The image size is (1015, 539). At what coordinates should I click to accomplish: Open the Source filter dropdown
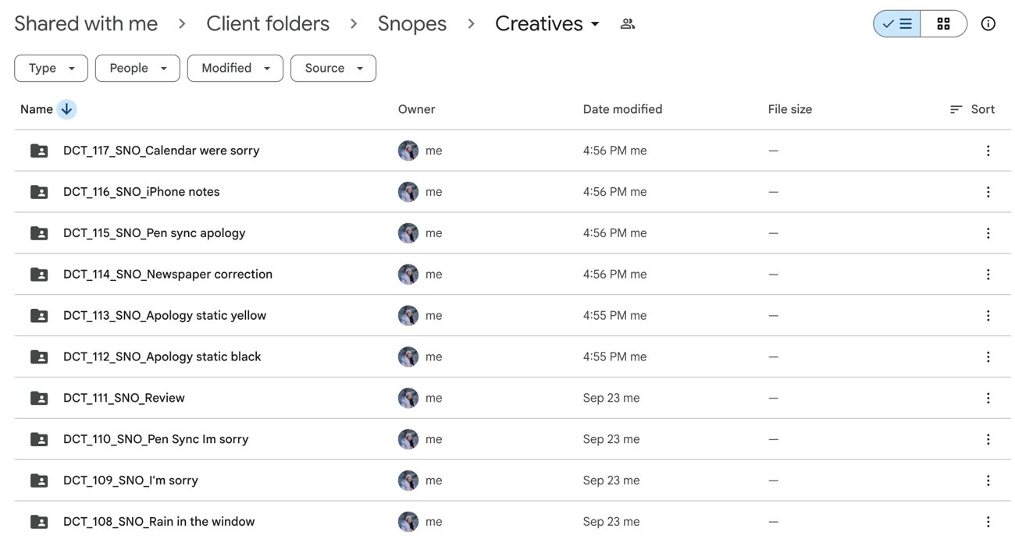pyautogui.click(x=333, y=68)
